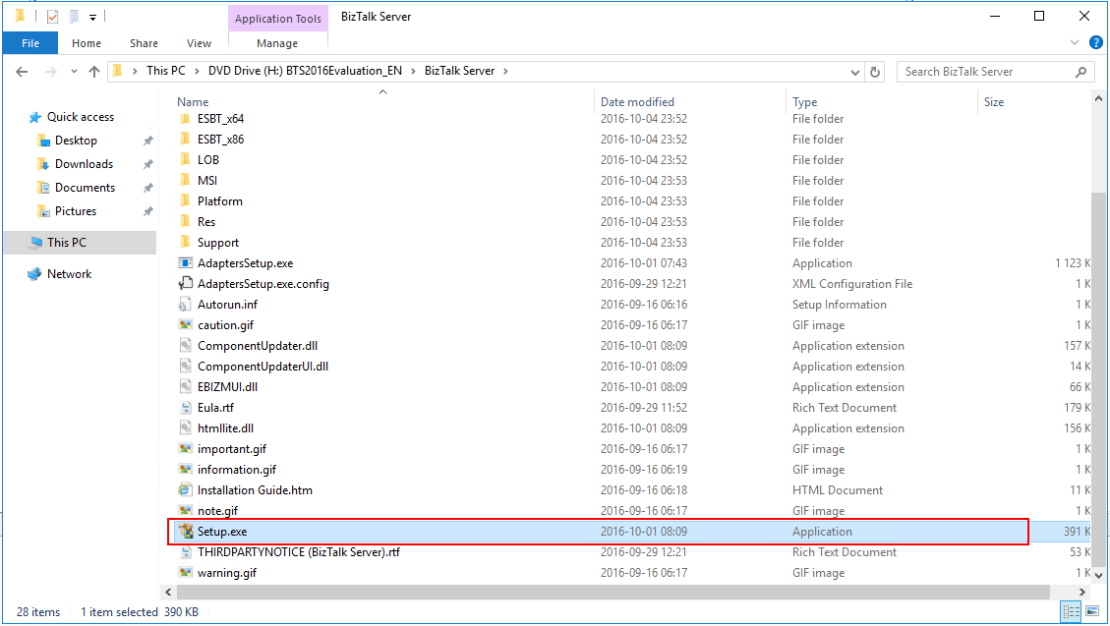Click This PC in the address bar
Viewport: 1110px width, 626px height.
click(x=165, y=71)
